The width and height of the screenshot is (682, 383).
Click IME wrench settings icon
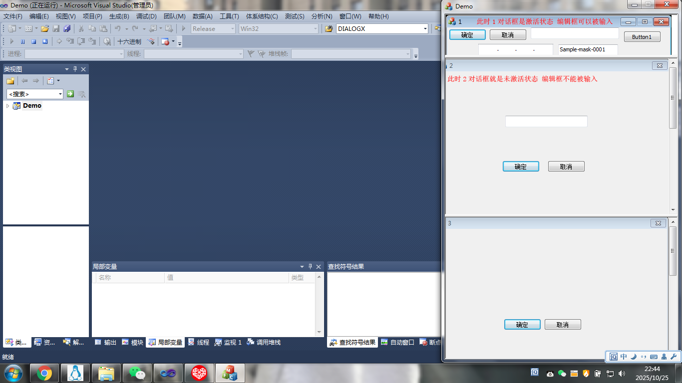(673, 357)
